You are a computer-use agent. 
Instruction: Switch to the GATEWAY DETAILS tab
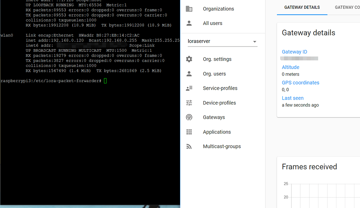(x=302, y=7)
